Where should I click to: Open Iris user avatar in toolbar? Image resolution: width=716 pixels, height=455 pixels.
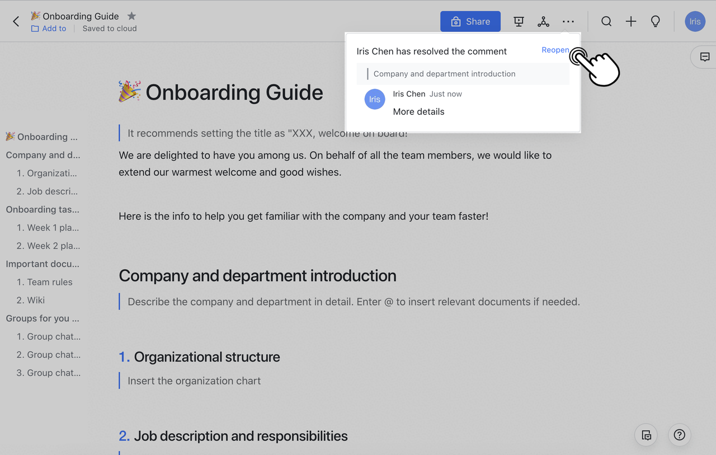(695, 21)
